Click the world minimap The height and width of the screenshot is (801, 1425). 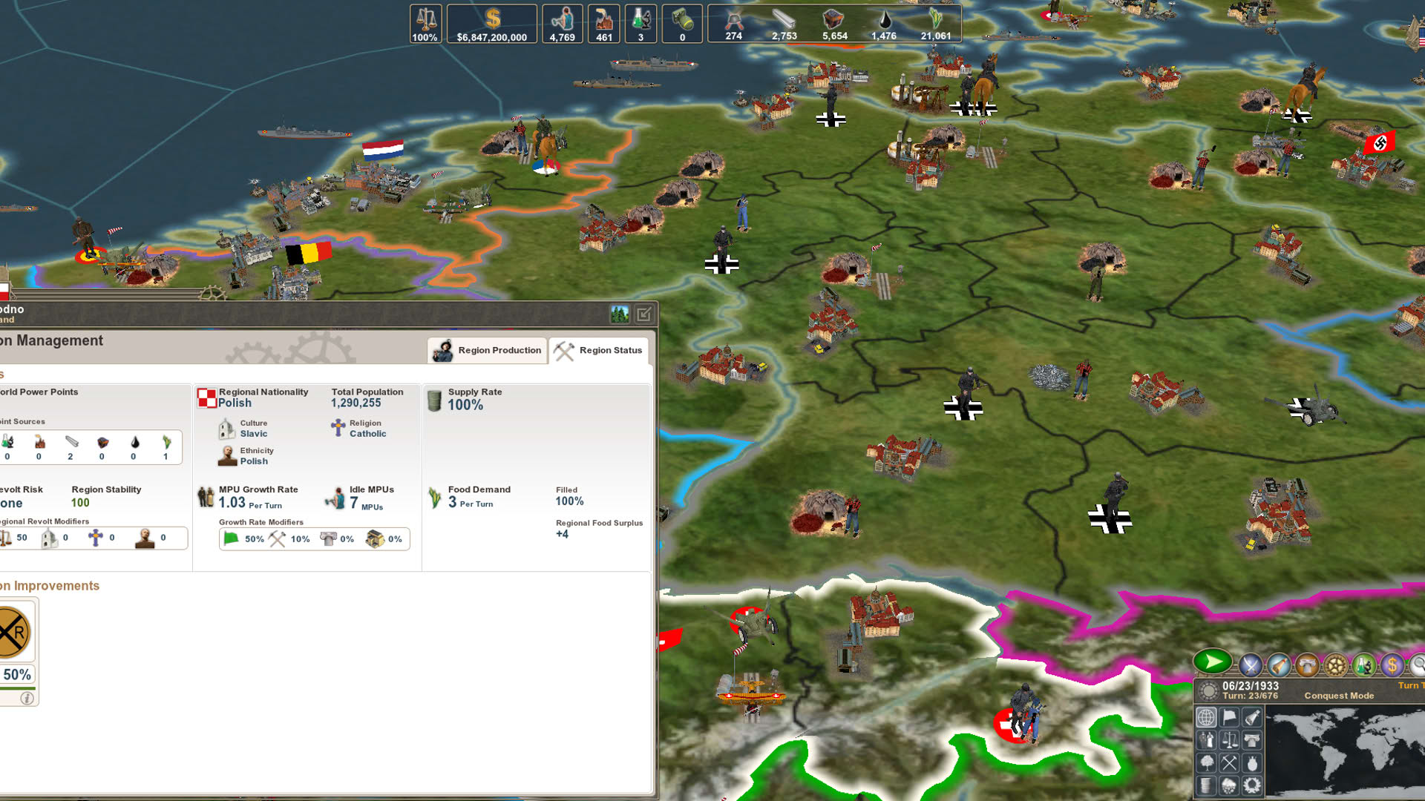tap(1346, 751)
